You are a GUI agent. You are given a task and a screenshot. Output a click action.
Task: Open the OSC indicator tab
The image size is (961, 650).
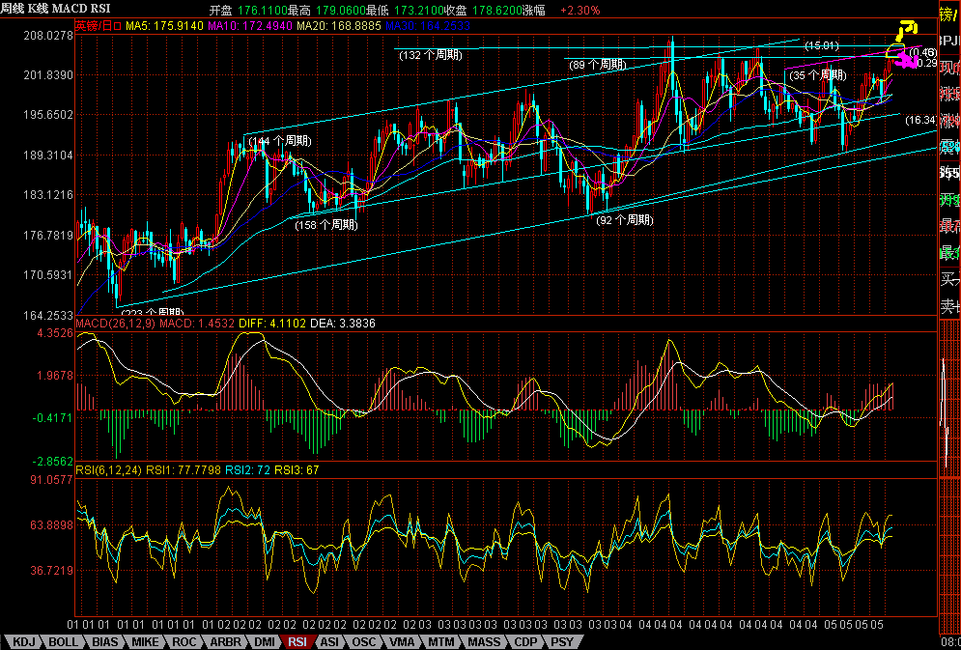click(364, 641)
